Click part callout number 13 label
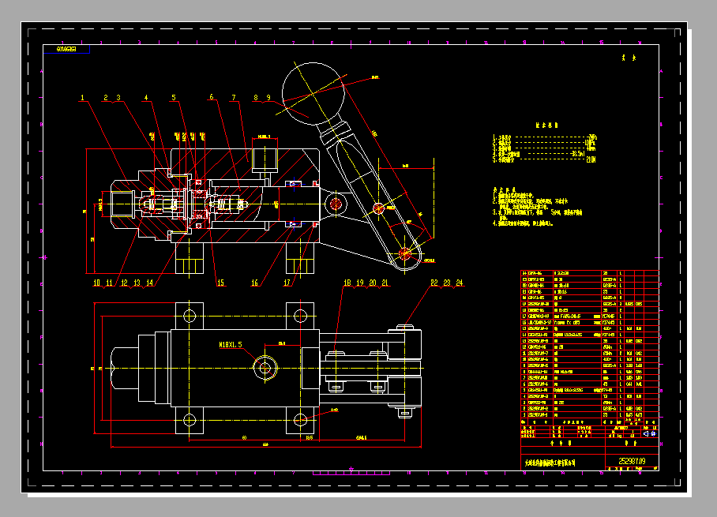This screenshot has height=517, width=717. (x=137, y=283)
